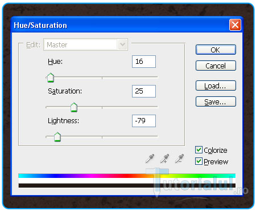Click the OK button
Viewport: 256px width, 211px height.
coord(216,50)
